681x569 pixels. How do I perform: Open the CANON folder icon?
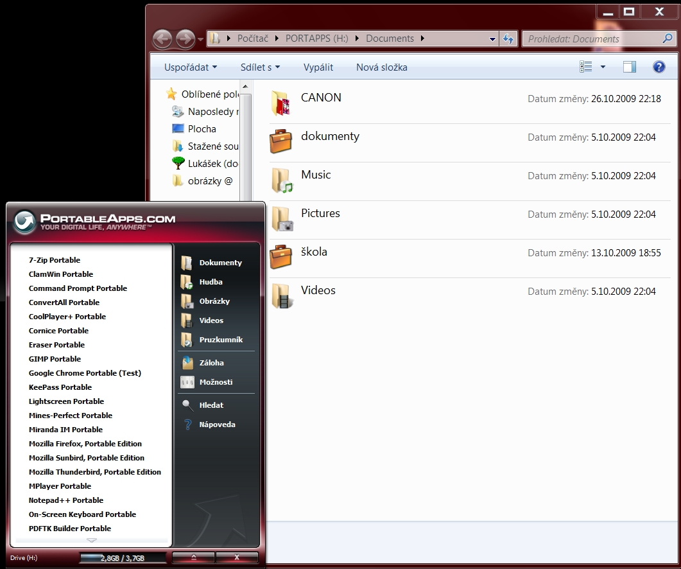pos(280,103)
